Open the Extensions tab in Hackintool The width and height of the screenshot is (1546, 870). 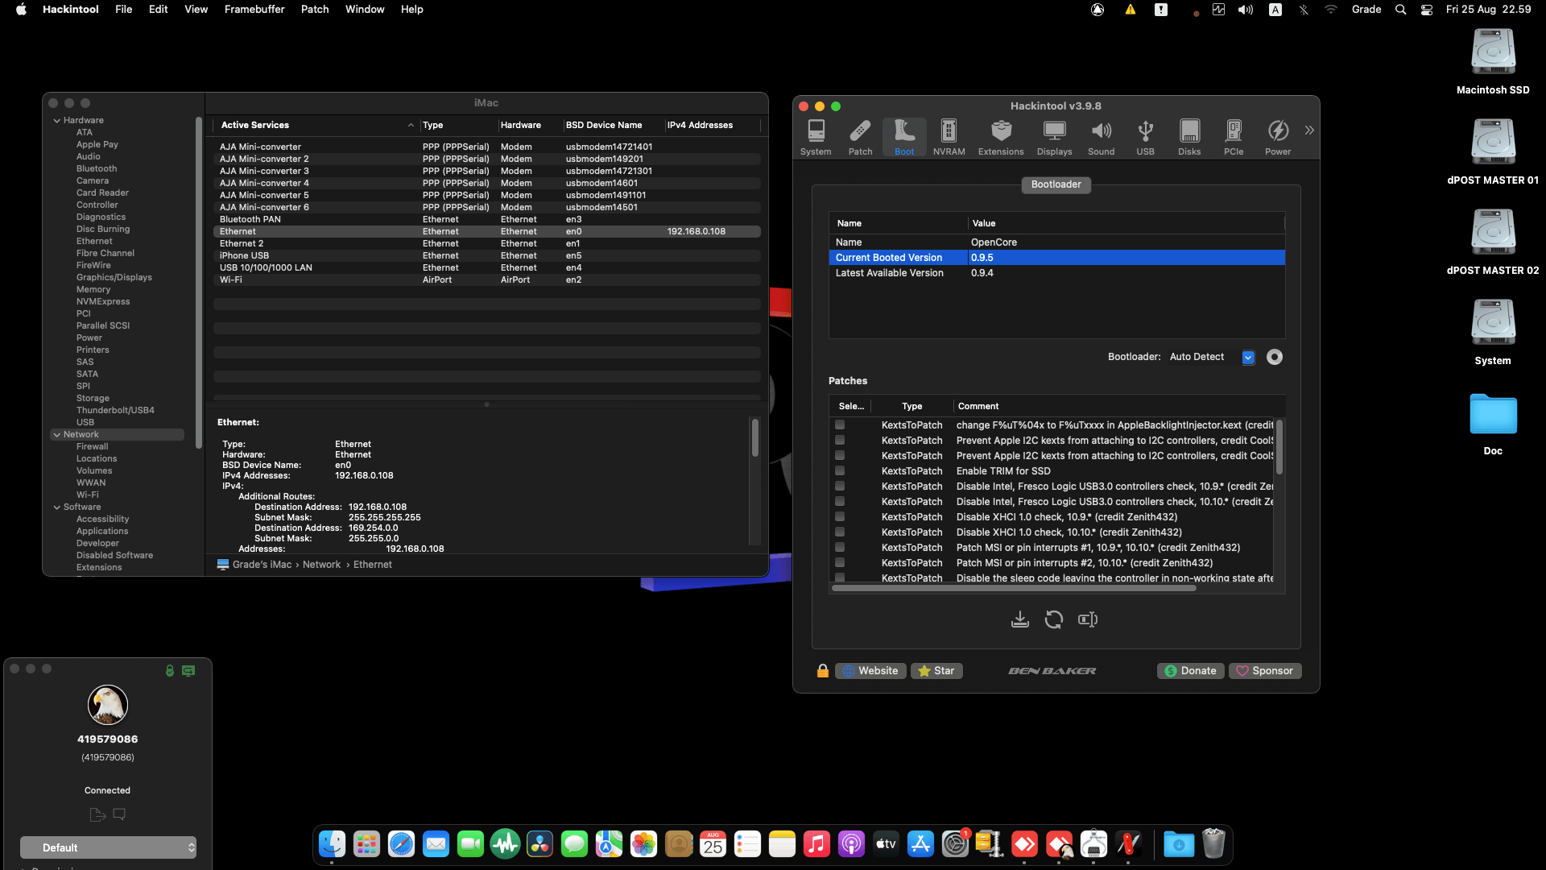(1001, 137)
